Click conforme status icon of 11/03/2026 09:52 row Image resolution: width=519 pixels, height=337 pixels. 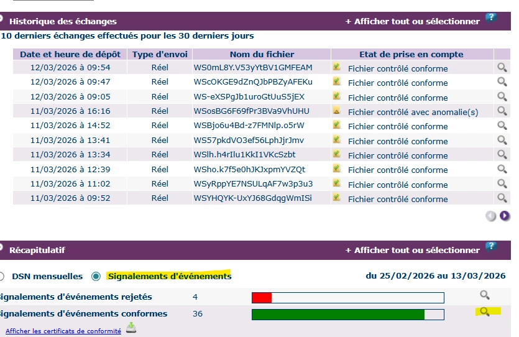pyautogui.click(x=337, y=197)
